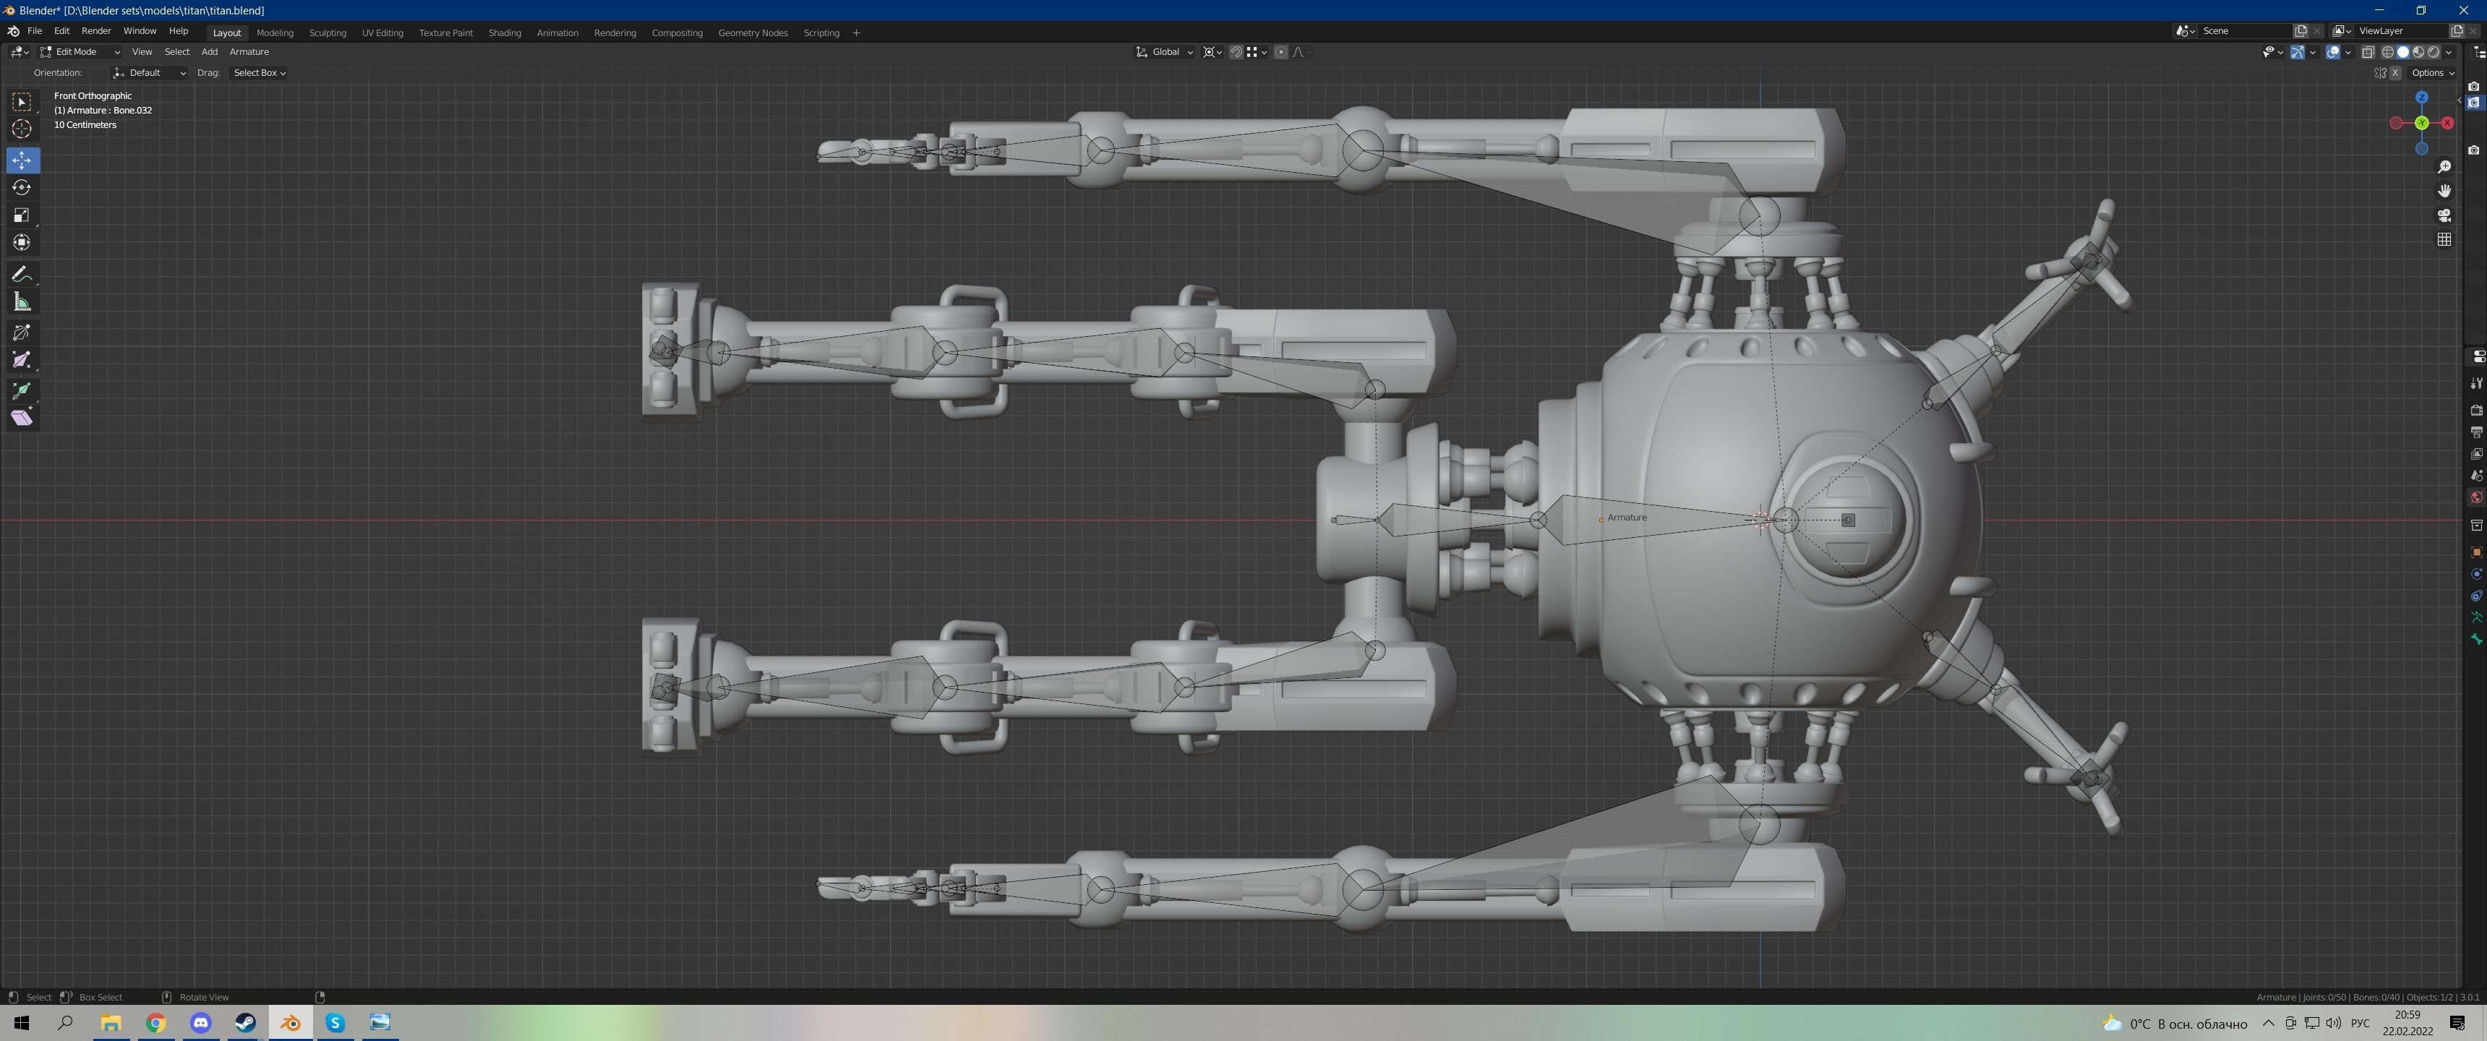Enable X-Ray viewport toggle
This screenshot has height=1041, width=2487.
2368,52
